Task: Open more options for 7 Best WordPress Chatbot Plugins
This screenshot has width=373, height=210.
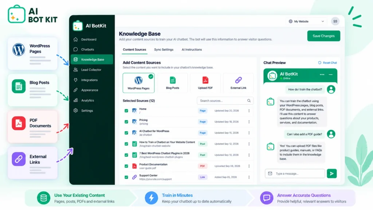Action: (x=249, y=155)
